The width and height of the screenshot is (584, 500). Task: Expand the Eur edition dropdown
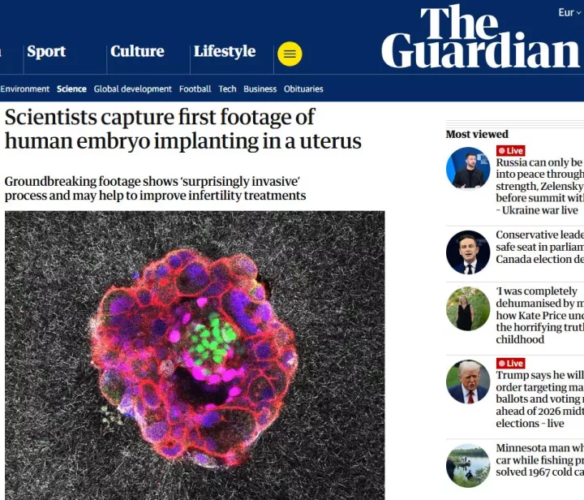coord(569,13)
